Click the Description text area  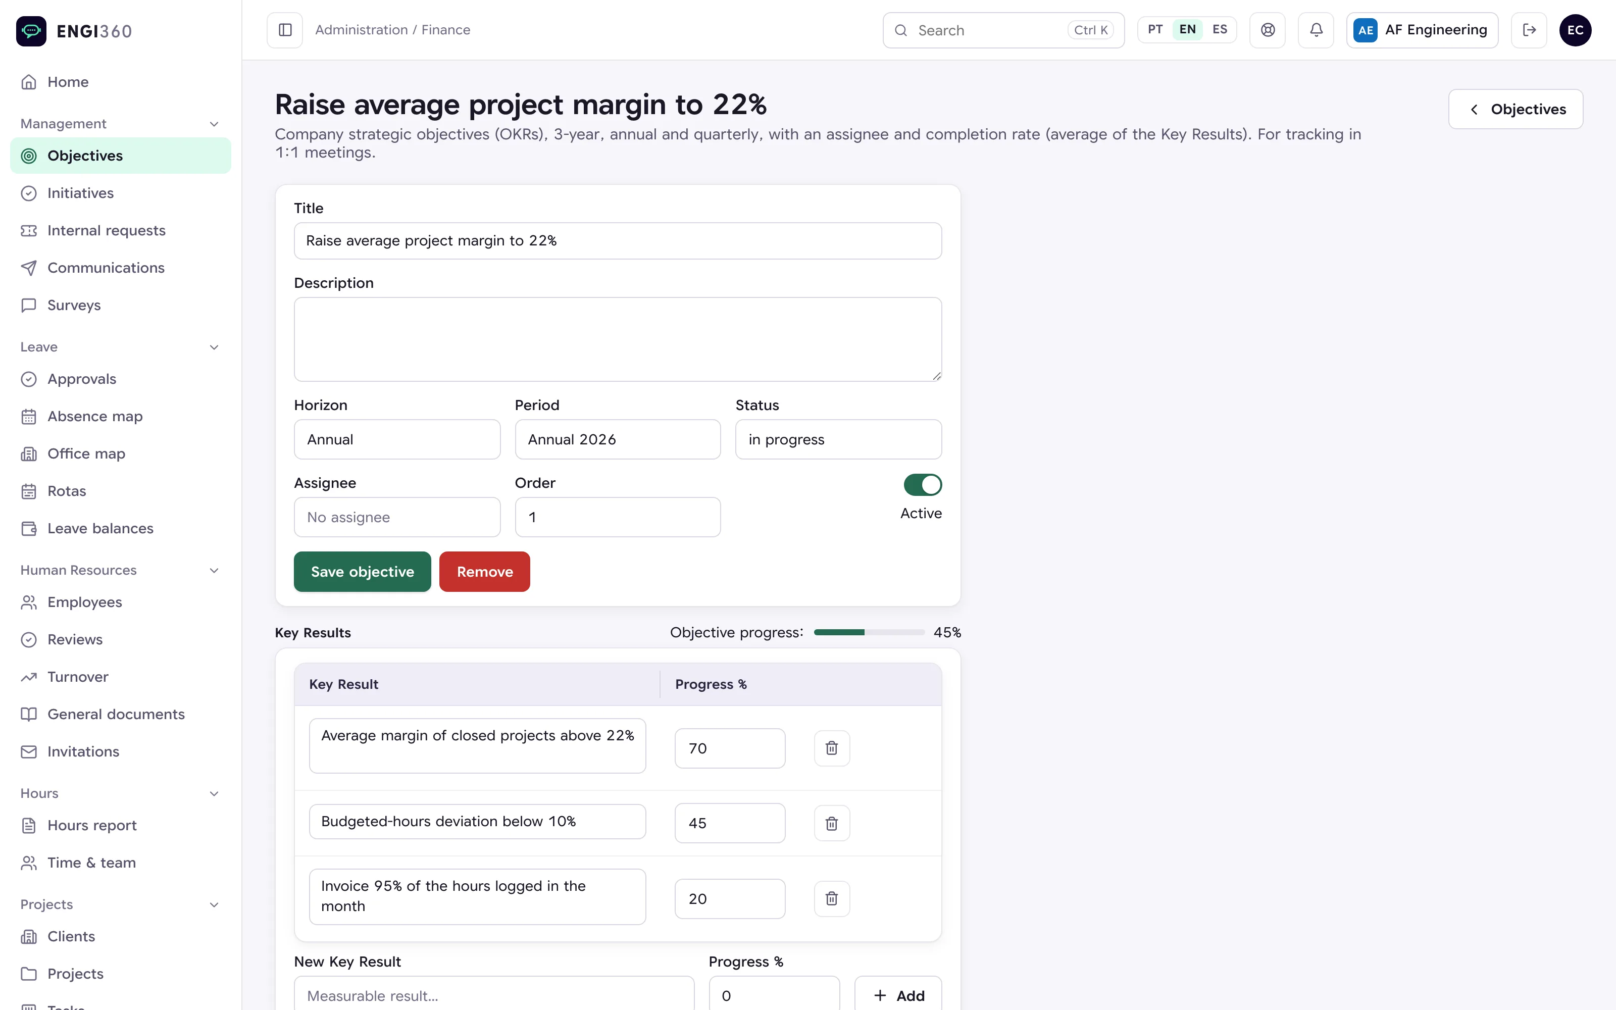tap(618, 339)
